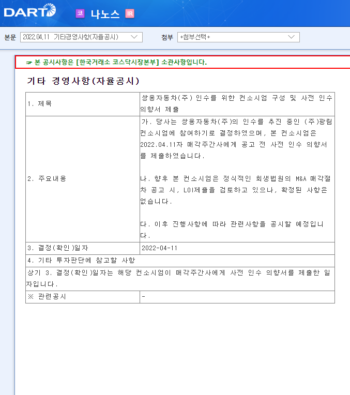Click the cell labeled 1. 제목
The image size is (350, 395).
(x=83, y=104)
